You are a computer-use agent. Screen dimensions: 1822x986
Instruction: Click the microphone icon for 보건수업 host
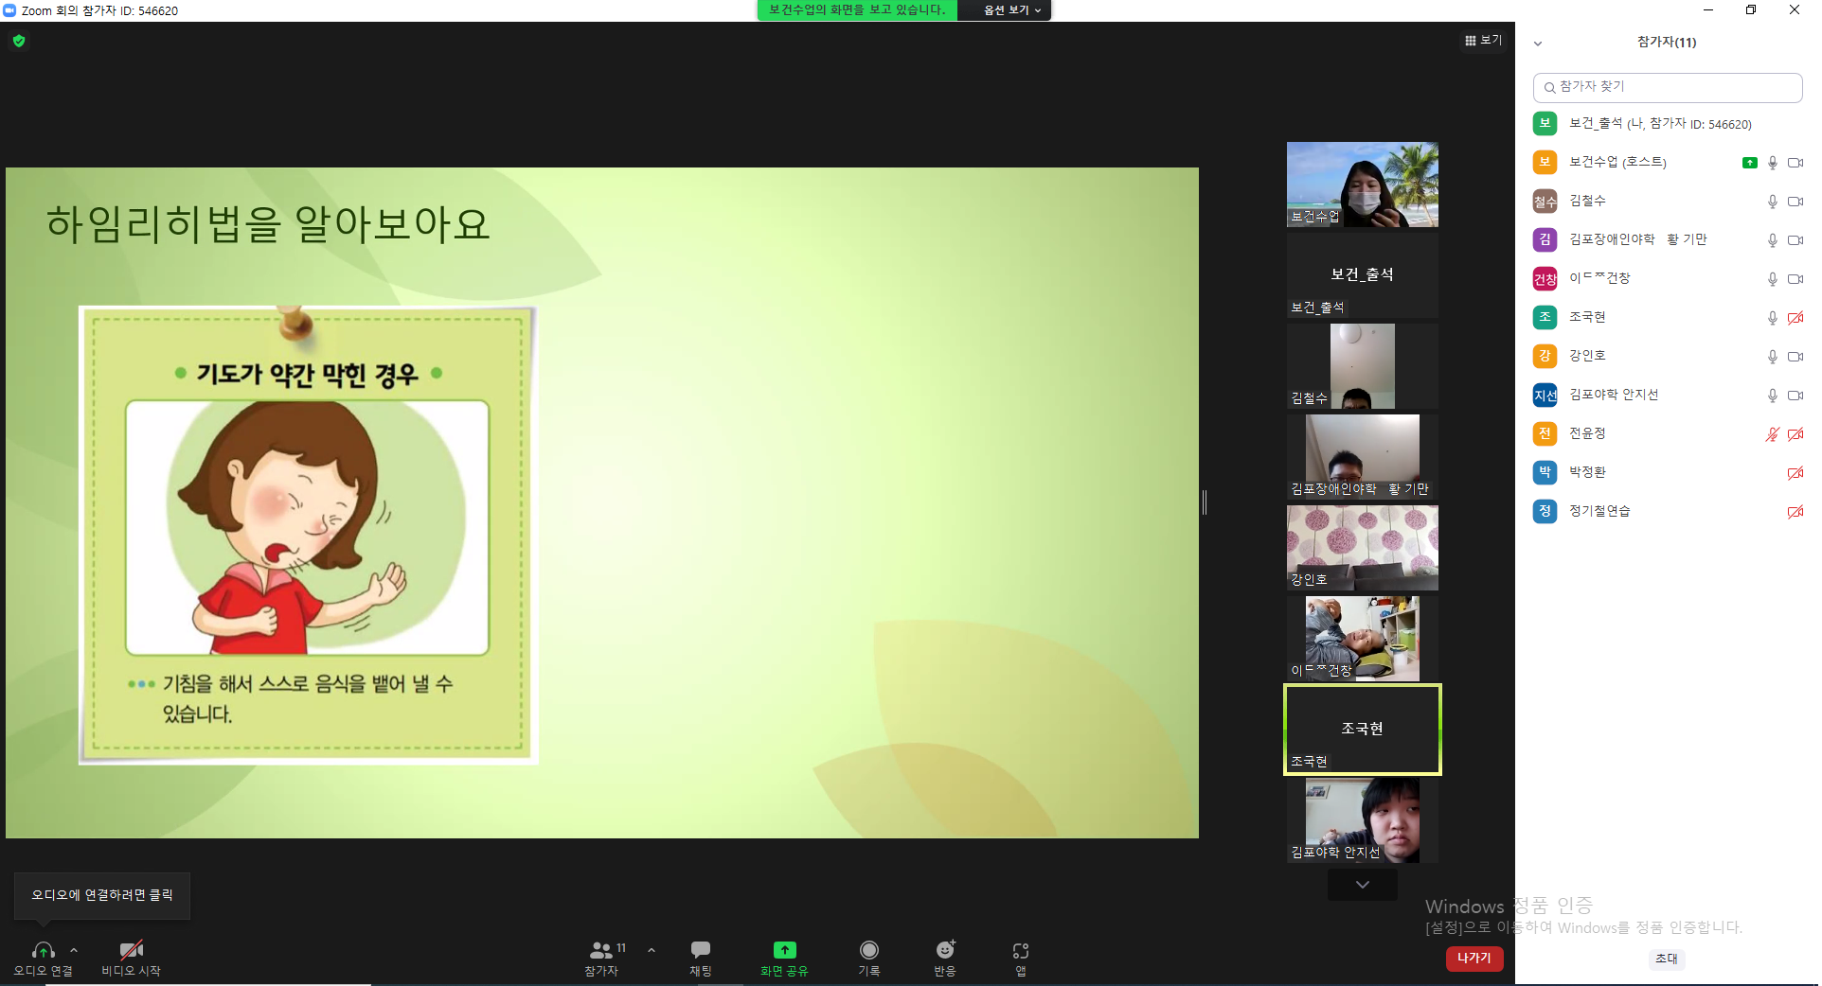point(1772,163)
